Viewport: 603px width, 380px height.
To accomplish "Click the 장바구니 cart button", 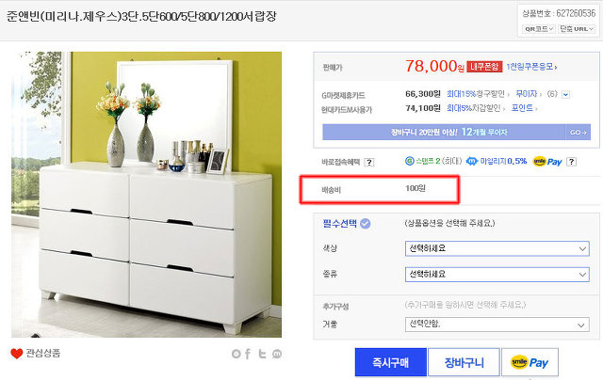I will click(x=464, y=362).
